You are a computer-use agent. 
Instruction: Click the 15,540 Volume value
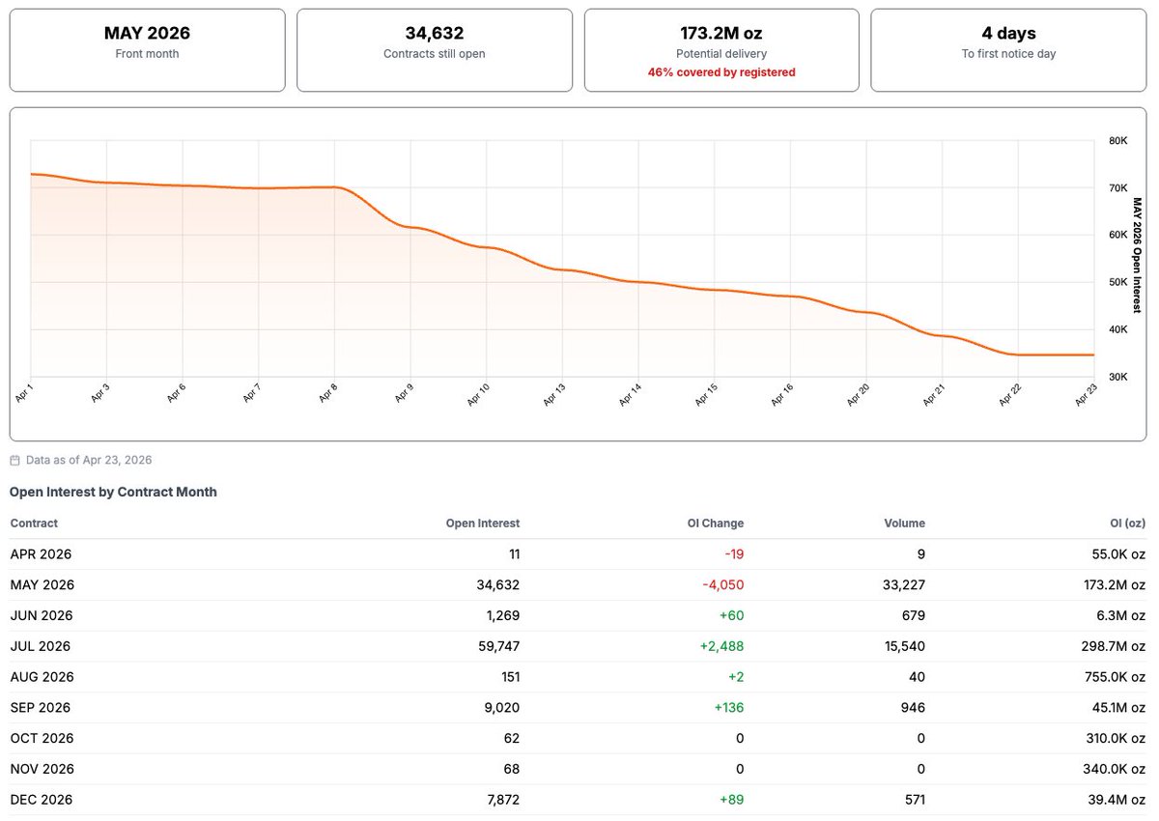click(x=906, y=646)
